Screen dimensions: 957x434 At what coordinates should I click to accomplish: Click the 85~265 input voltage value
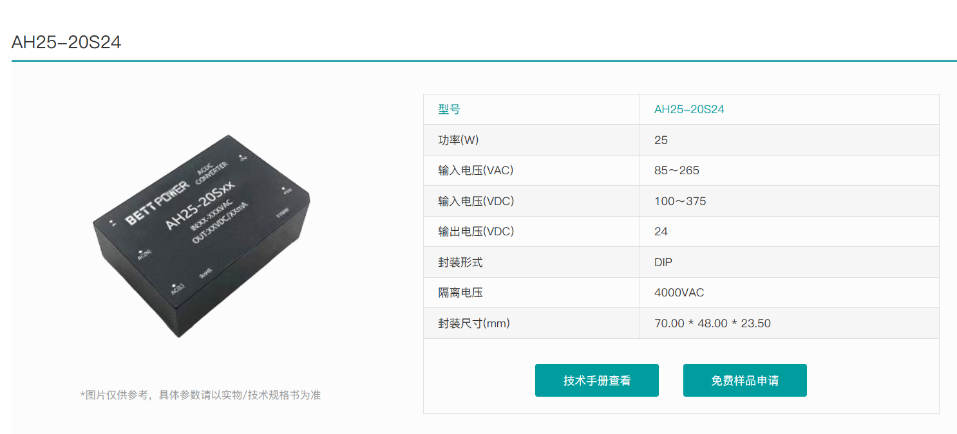tap(677, 170)
